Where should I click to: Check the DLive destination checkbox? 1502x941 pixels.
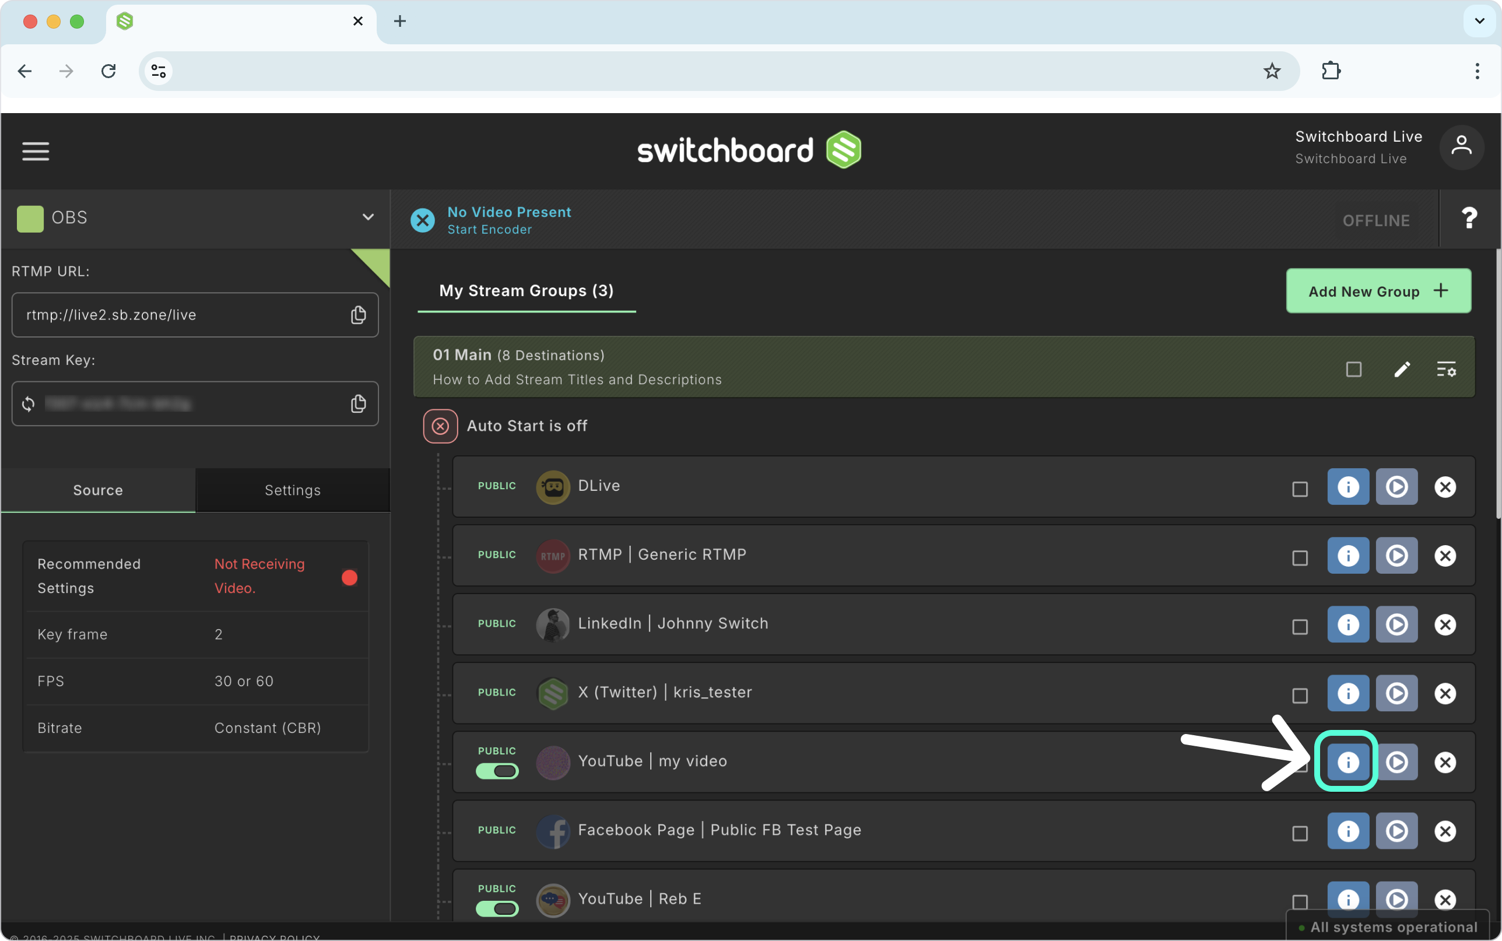click(1300, 489)
